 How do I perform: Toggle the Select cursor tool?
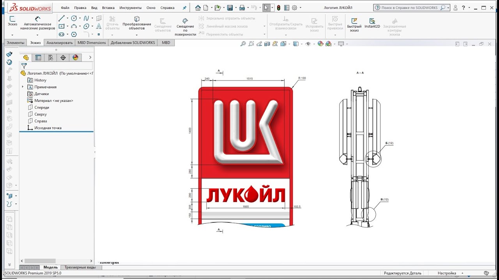coord(266,7)
